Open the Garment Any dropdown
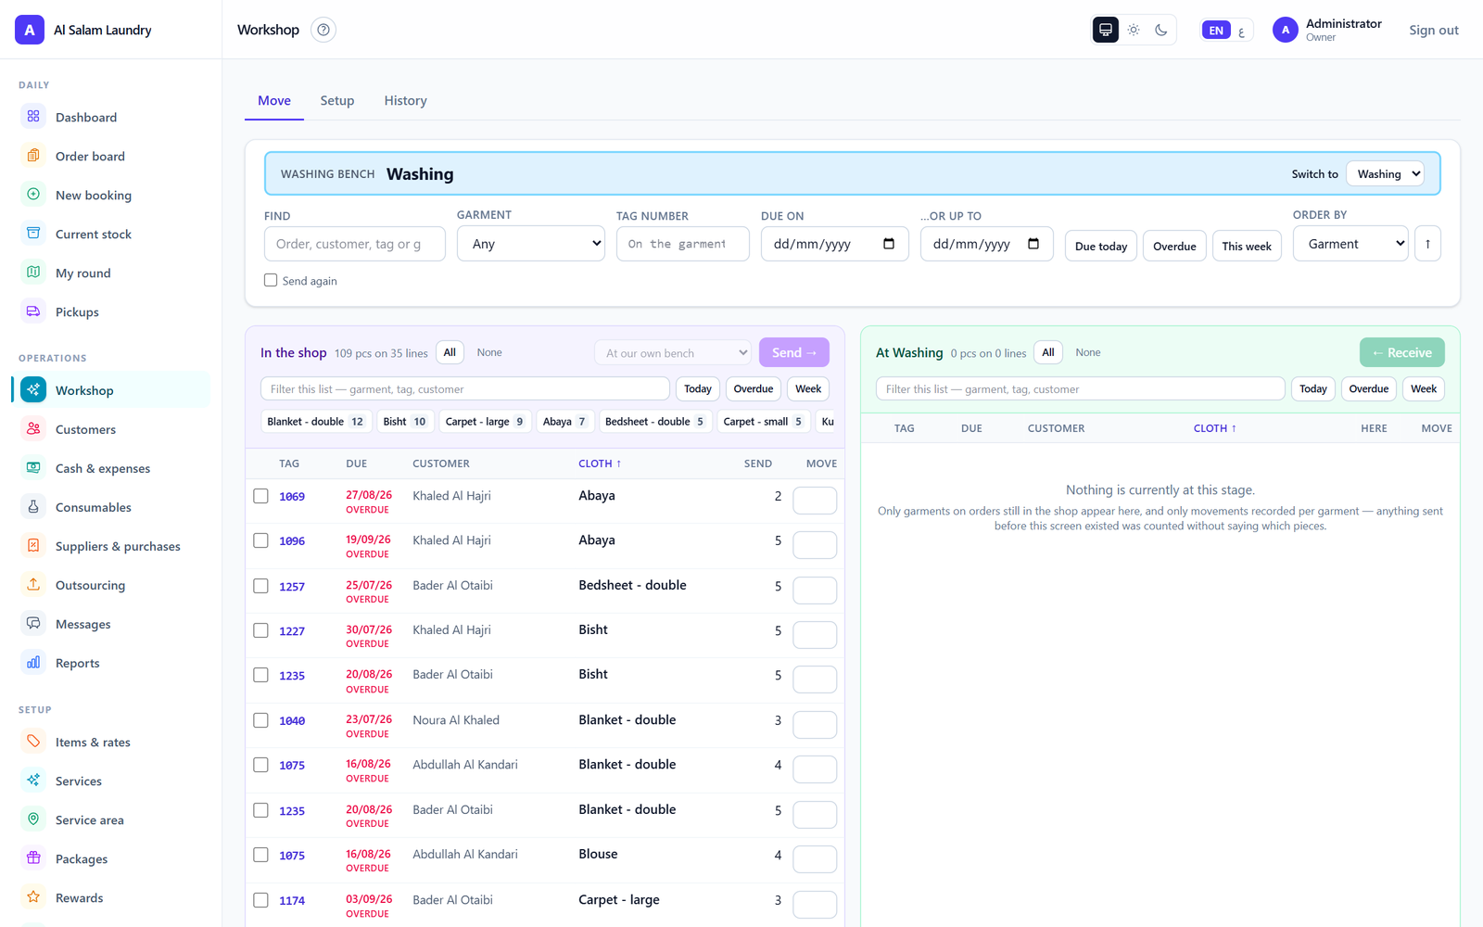This screenshot has width=1483, height=927. pyautogui.click(x=531, y=244)
